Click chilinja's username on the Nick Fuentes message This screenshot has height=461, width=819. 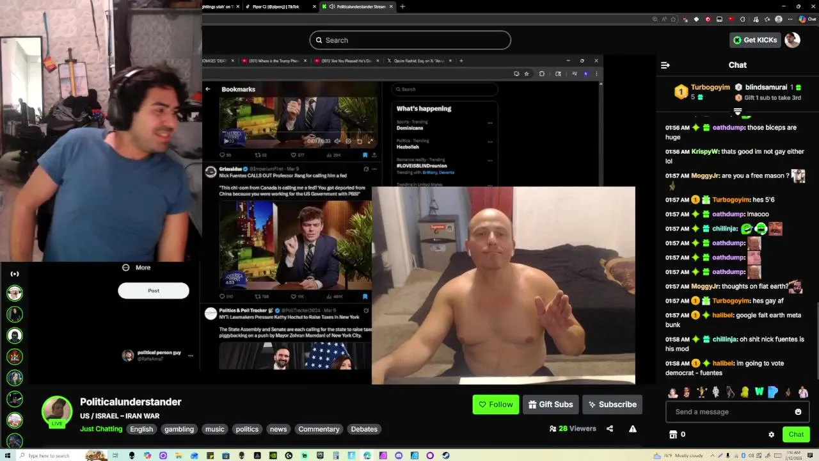[x=724, y=339]
